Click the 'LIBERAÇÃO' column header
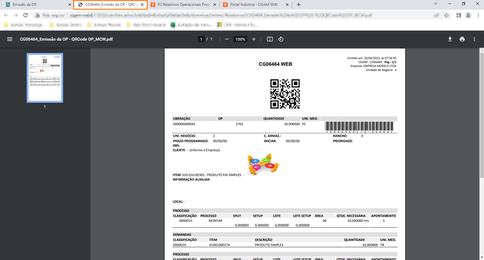 181,119
